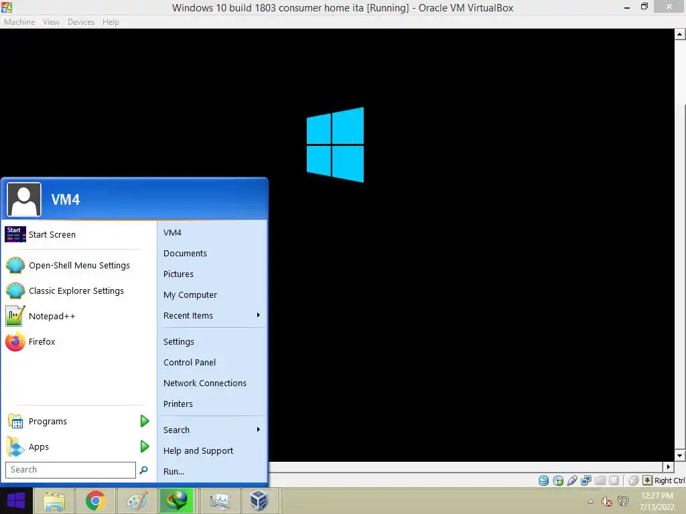Click the VM4 user name in the header
Image resolution: width=686 pixels, height=514 pixels.
tap(66, 199)
